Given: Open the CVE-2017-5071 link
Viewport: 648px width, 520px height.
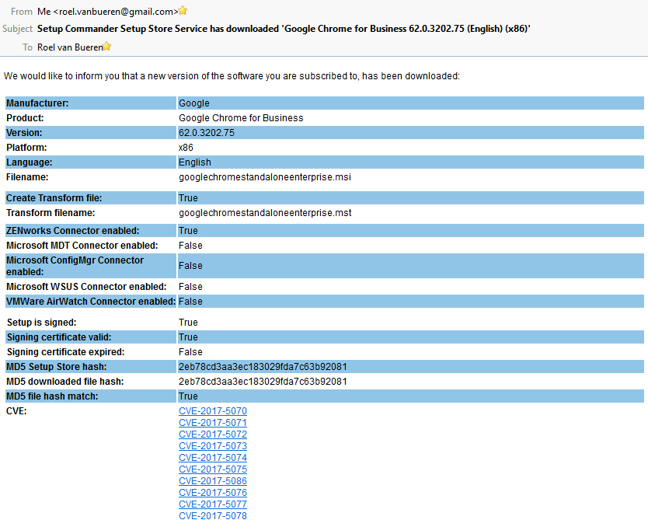Looking at the screenshot, I should [213, 422].
